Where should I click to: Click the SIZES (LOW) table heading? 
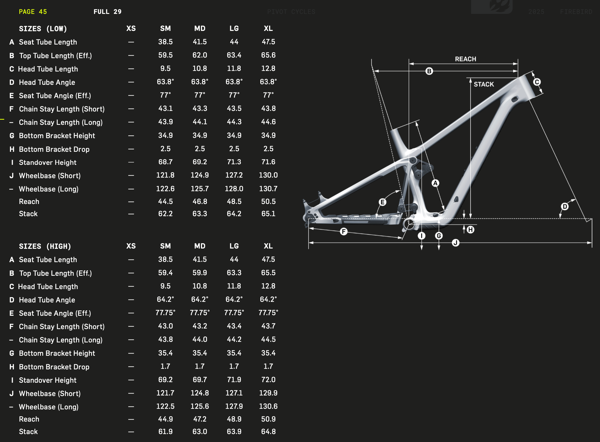(43, 29)
